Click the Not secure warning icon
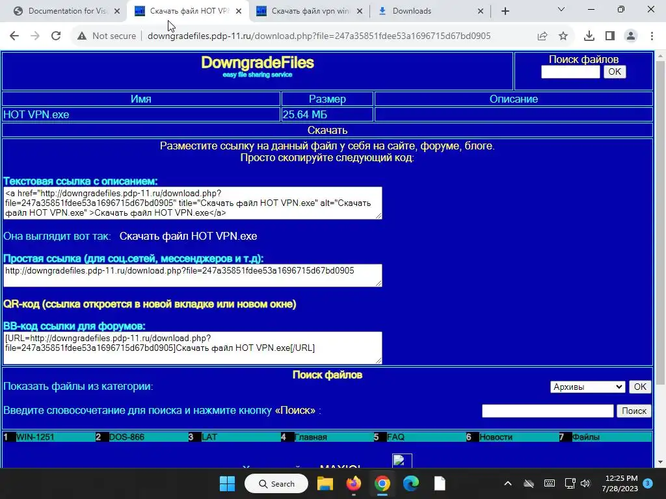666x499 pixels. [82, 36]
